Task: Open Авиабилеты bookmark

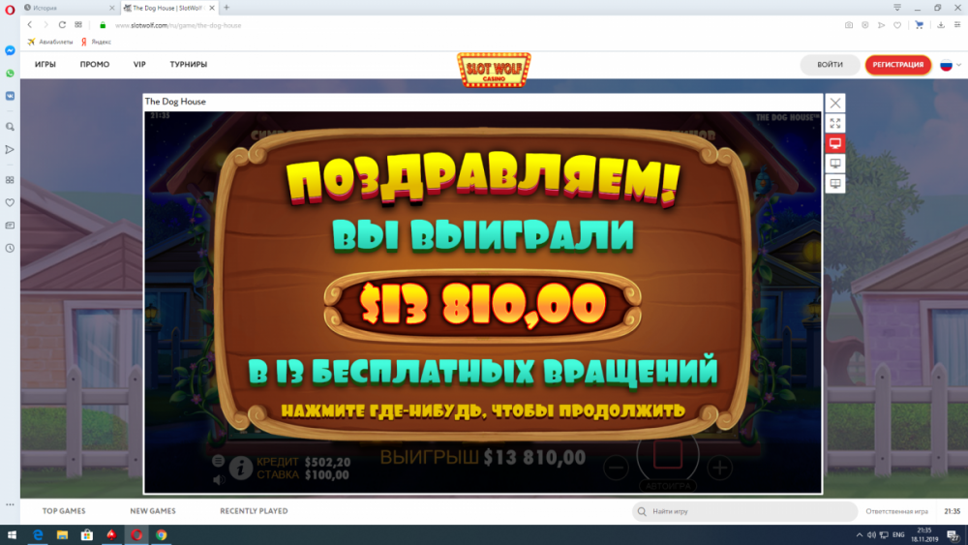Action: tap(50, 42)
